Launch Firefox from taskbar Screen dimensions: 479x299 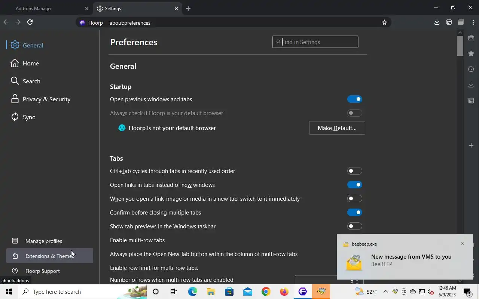(284, 292)
